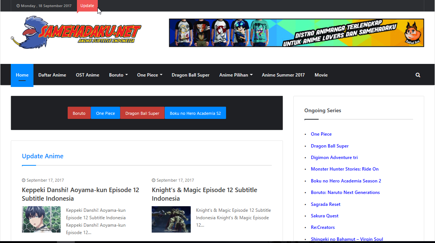Expand the Anime Pilihan dropdown

pos(236,75)
